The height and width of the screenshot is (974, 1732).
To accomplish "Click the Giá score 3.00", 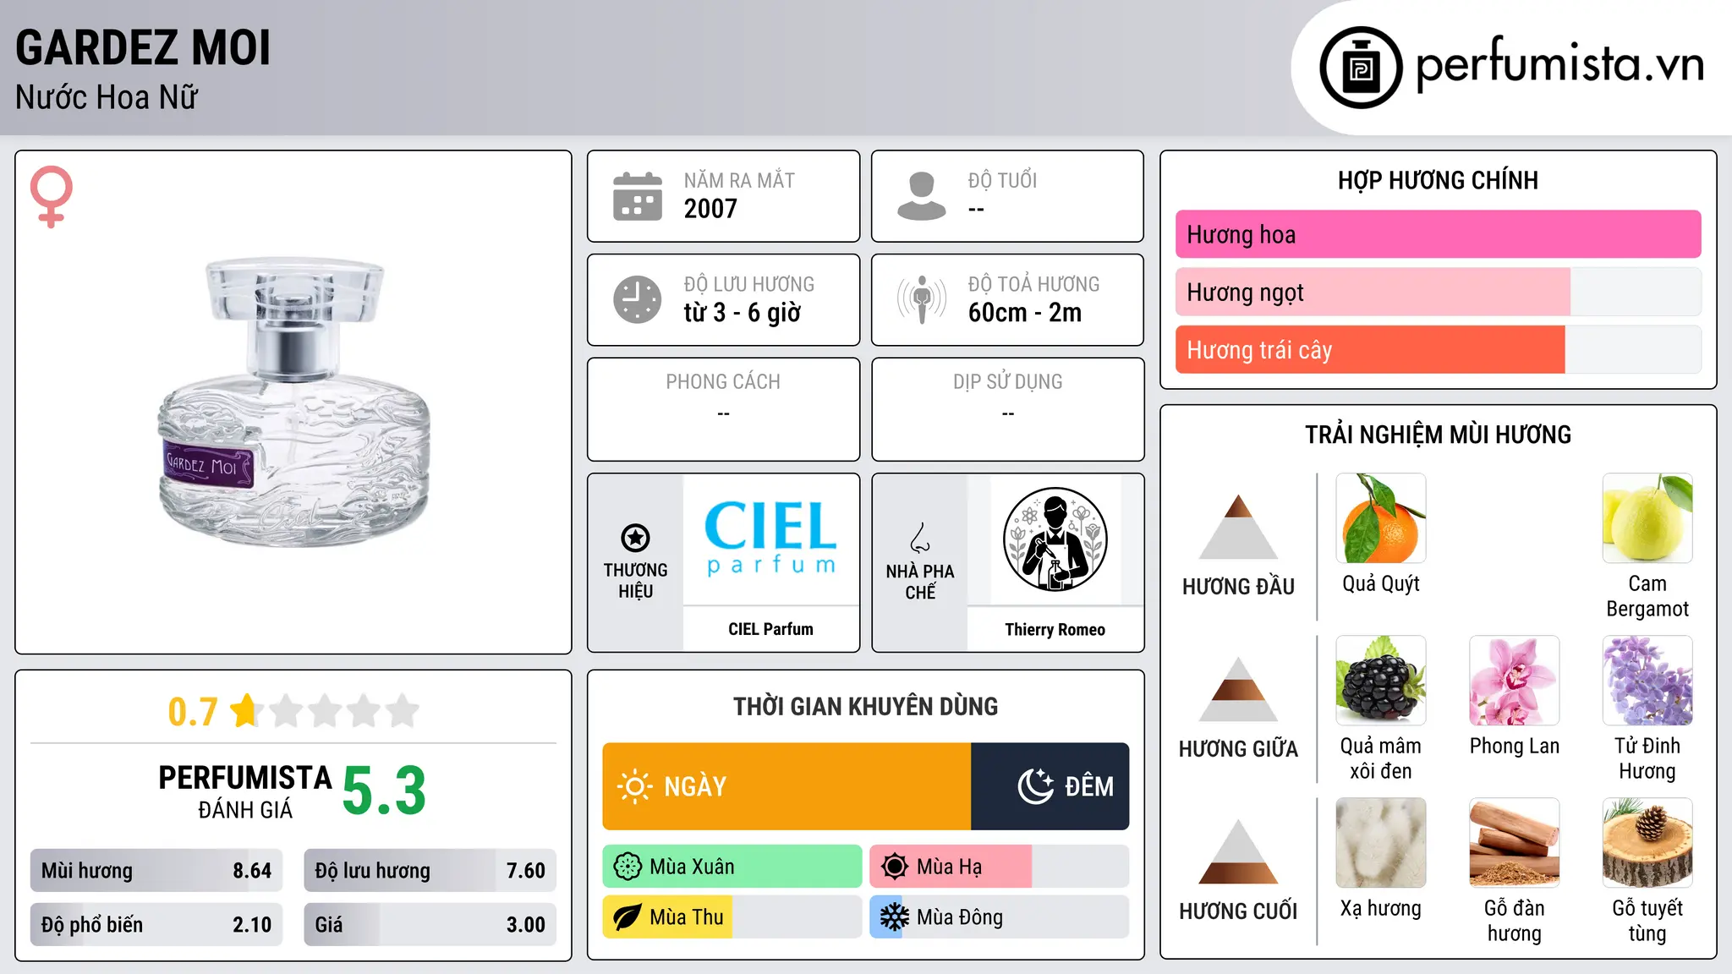I will (525, 925).
